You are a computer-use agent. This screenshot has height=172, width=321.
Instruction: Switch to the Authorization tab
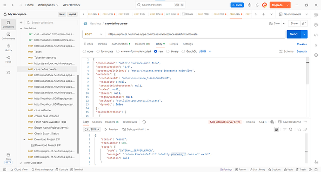(121, 44)
